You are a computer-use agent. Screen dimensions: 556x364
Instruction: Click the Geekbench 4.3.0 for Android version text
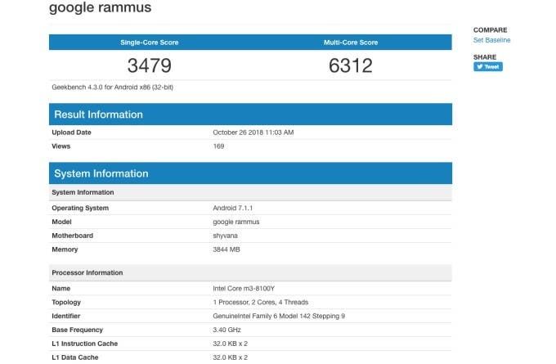112,88
